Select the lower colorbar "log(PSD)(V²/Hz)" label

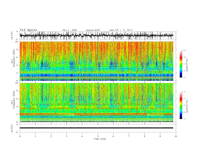coord(187,106)
